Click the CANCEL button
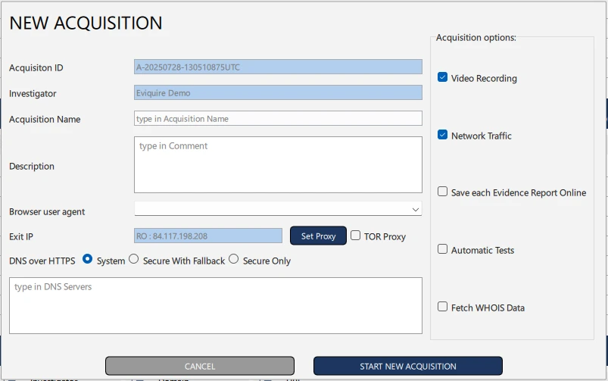Image resolution: width=608 pixels, height=381 pixels. (x=200, y=366)
